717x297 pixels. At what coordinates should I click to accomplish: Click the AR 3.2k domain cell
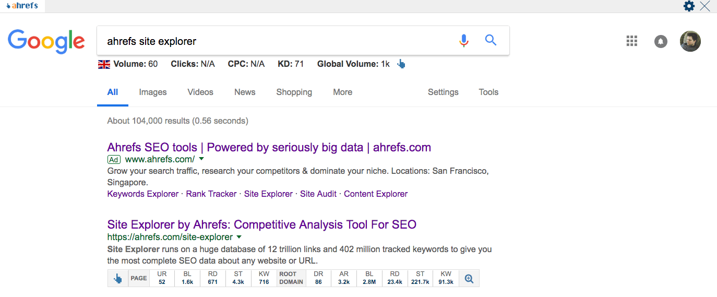pyautogui.click(x=344, y=278)
